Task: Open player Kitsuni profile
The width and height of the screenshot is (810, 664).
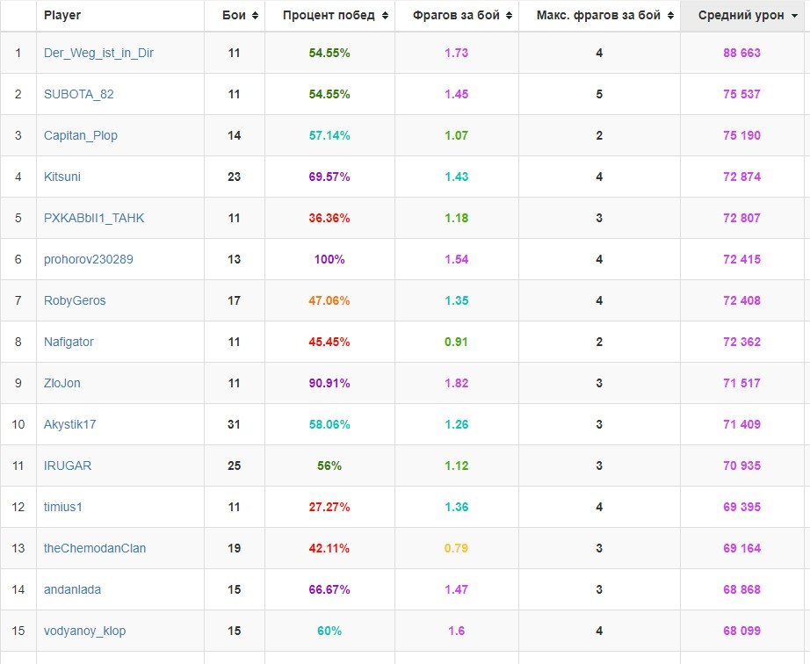Action: [62, 177]
